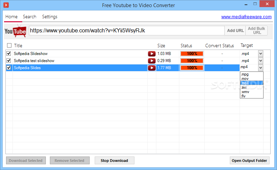
Task: Click 100% progress bar for Softpedia test slideshow
Action: [192, 61]
